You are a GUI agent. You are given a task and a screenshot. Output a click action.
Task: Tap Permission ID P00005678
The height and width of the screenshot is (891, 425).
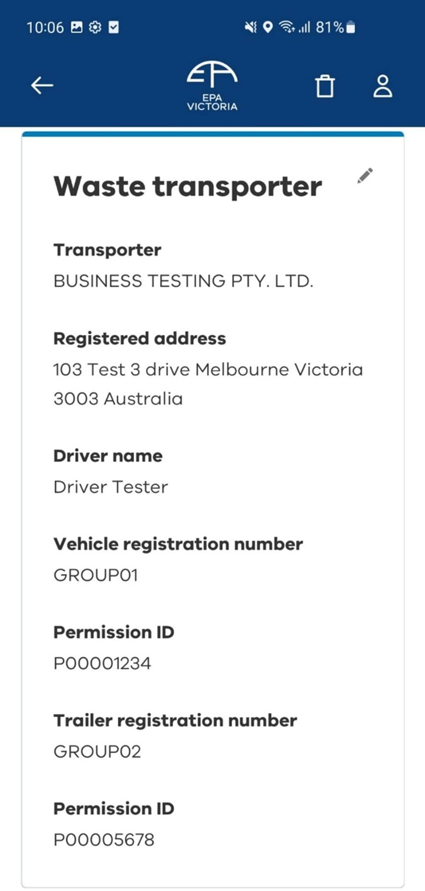pyautogui.click(x=104, y=840)
